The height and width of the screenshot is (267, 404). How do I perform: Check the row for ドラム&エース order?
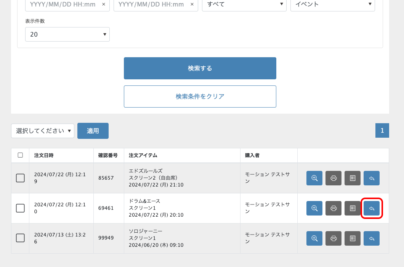(20, 208)
